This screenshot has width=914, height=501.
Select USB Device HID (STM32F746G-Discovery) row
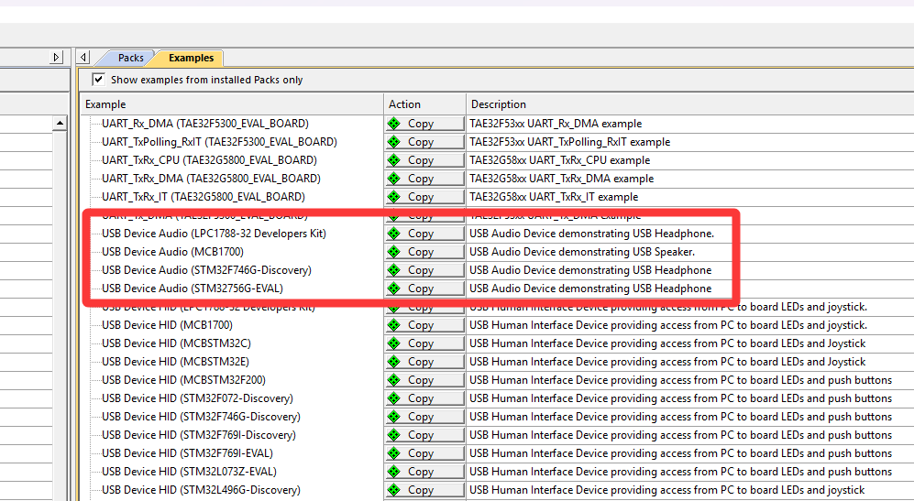click(201, 417)
